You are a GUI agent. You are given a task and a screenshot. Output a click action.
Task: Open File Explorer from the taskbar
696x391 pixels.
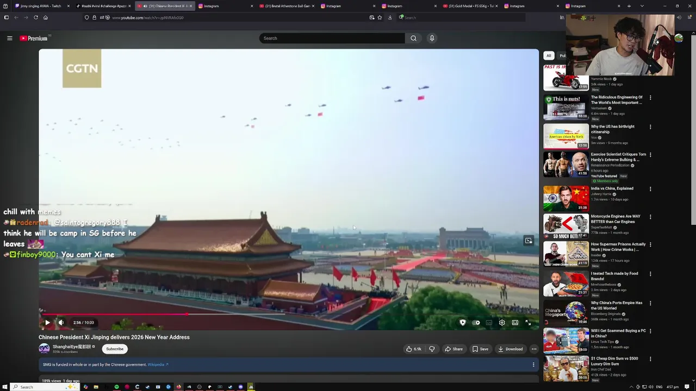click(x=96, y=387)
